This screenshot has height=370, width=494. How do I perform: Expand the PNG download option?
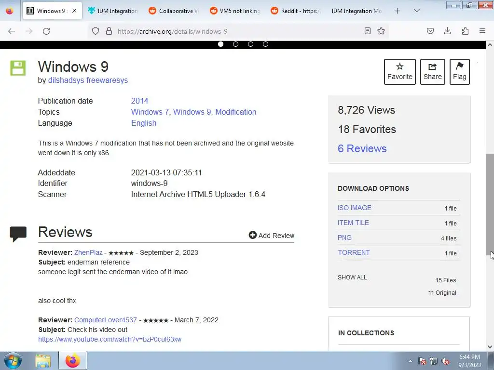[x=344, y=238]
